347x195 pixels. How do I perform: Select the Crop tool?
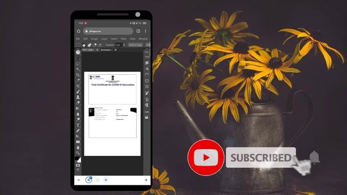[x=78, y=75]
